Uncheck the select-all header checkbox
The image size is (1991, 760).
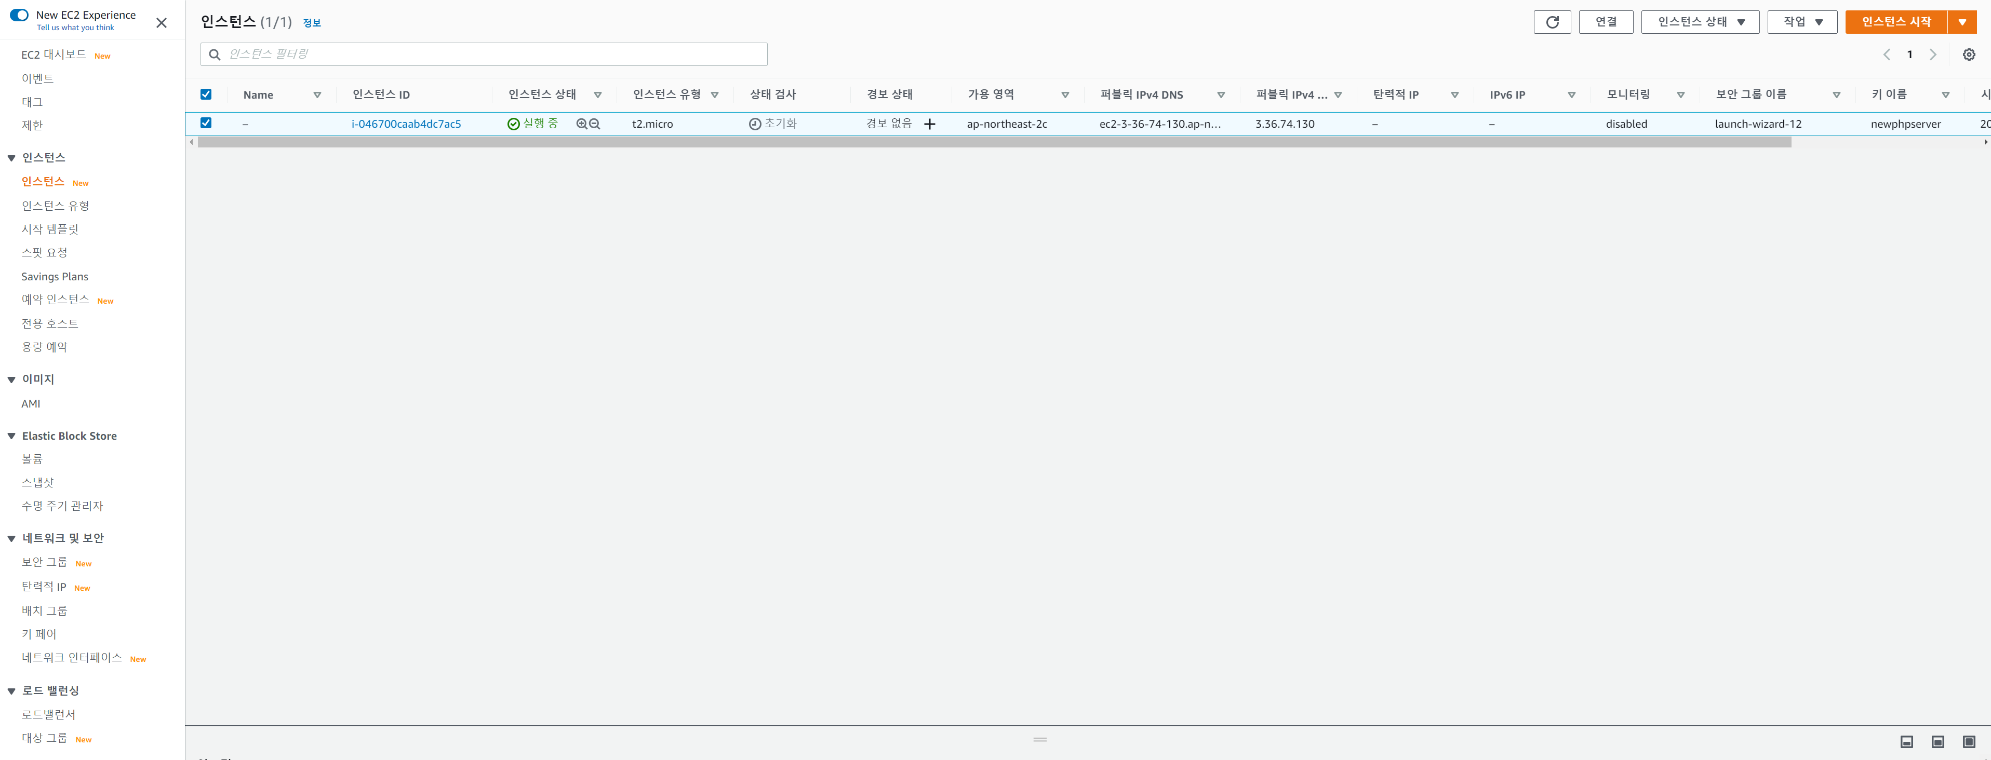pyautogui.click(x=206, y=94)
